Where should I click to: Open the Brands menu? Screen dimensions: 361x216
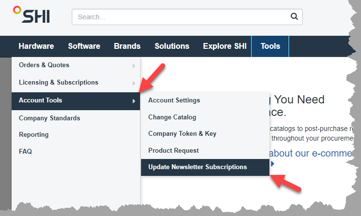click(127, 46)
